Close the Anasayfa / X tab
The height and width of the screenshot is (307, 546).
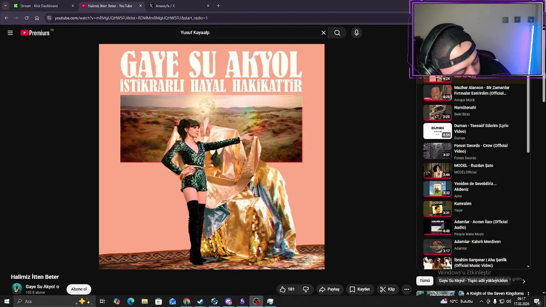click(x=208, y=6)
